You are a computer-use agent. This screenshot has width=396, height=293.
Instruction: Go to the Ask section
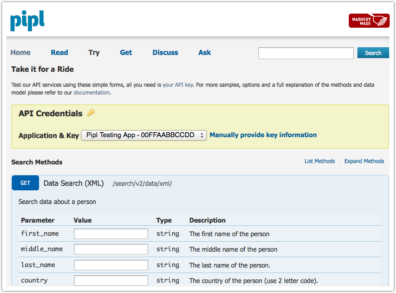tap(204, 53)
